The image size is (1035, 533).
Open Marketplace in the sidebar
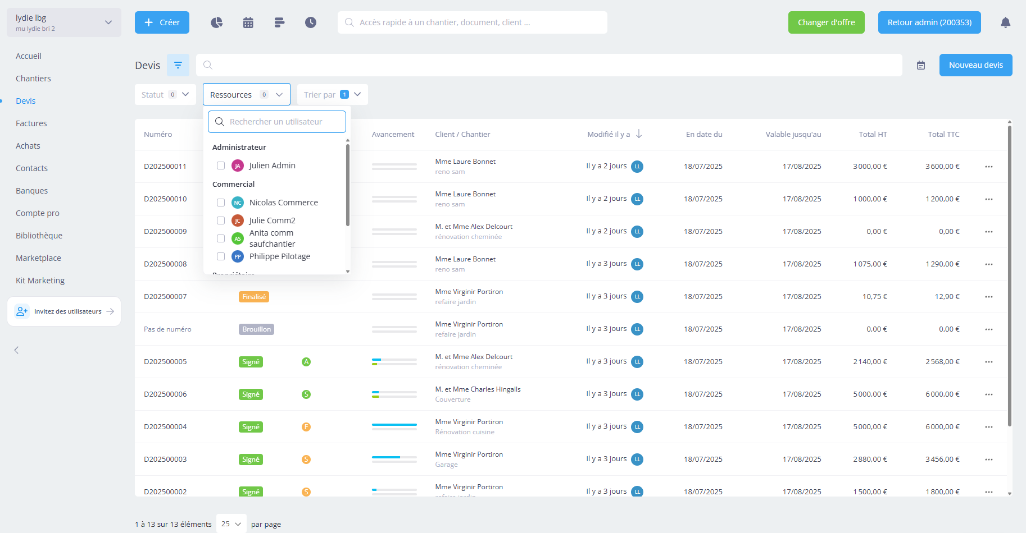tap(38, 258)
